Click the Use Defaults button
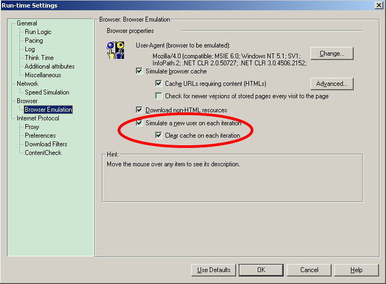Screen dimensions: 386x284 click(x=213, y=270)
